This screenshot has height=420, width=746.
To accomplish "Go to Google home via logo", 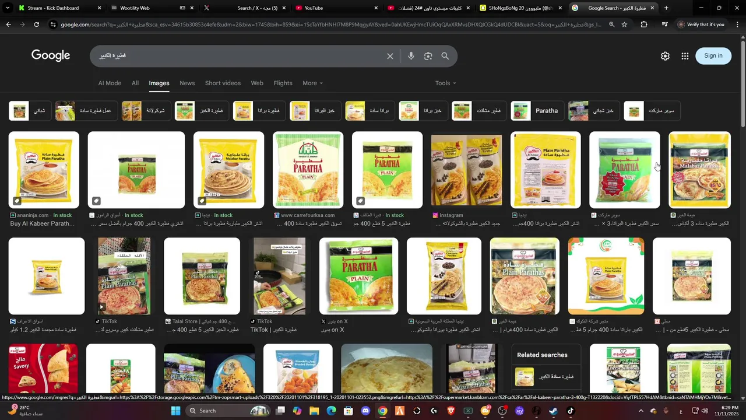I will (x=51, y=55).
